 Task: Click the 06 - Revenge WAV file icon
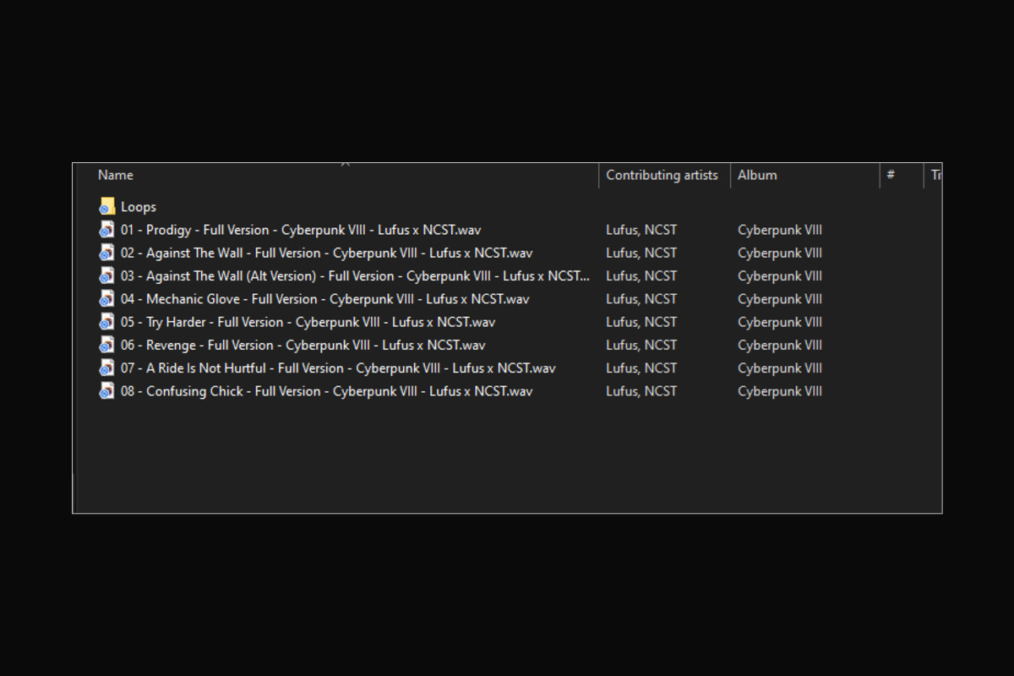(x=106, y=345)
